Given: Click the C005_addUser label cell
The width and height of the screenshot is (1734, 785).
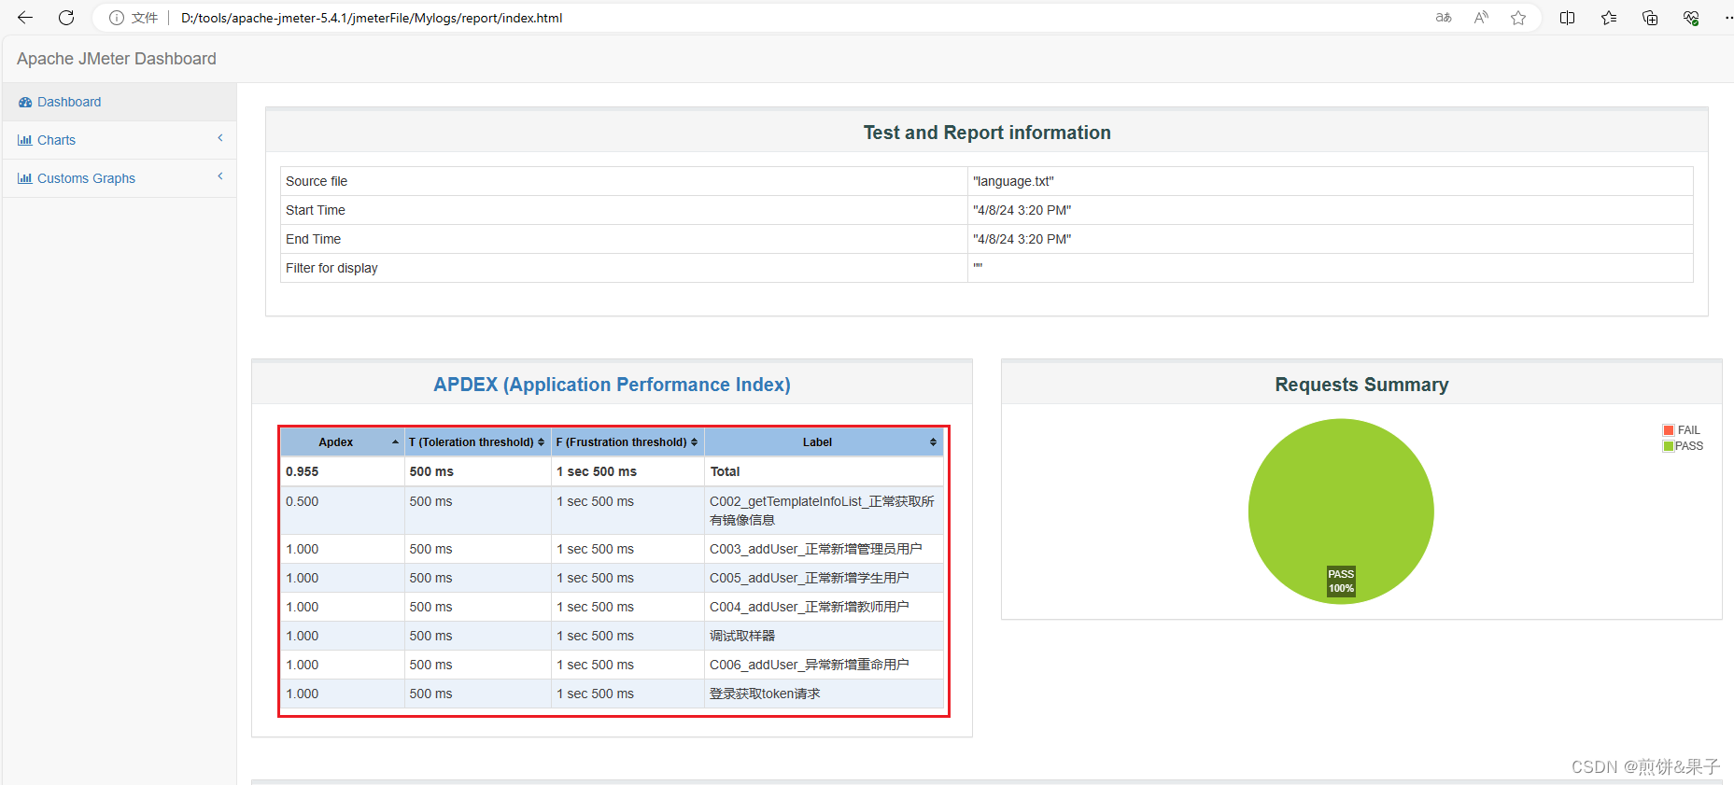Looking at the screenshot, I should (823, 578).
